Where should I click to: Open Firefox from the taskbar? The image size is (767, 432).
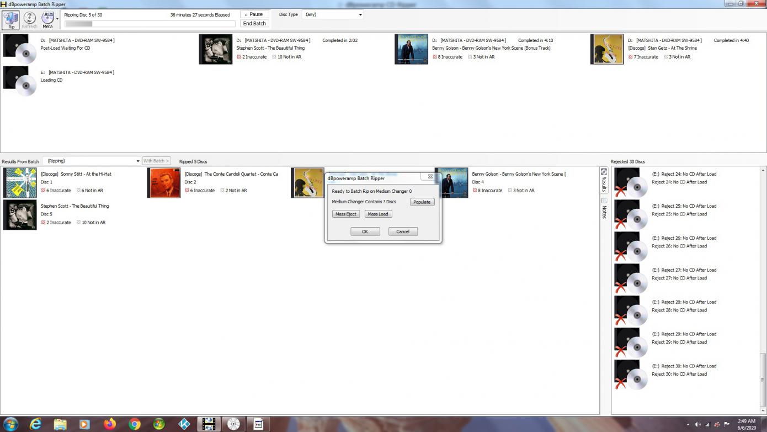click(110, 424)
